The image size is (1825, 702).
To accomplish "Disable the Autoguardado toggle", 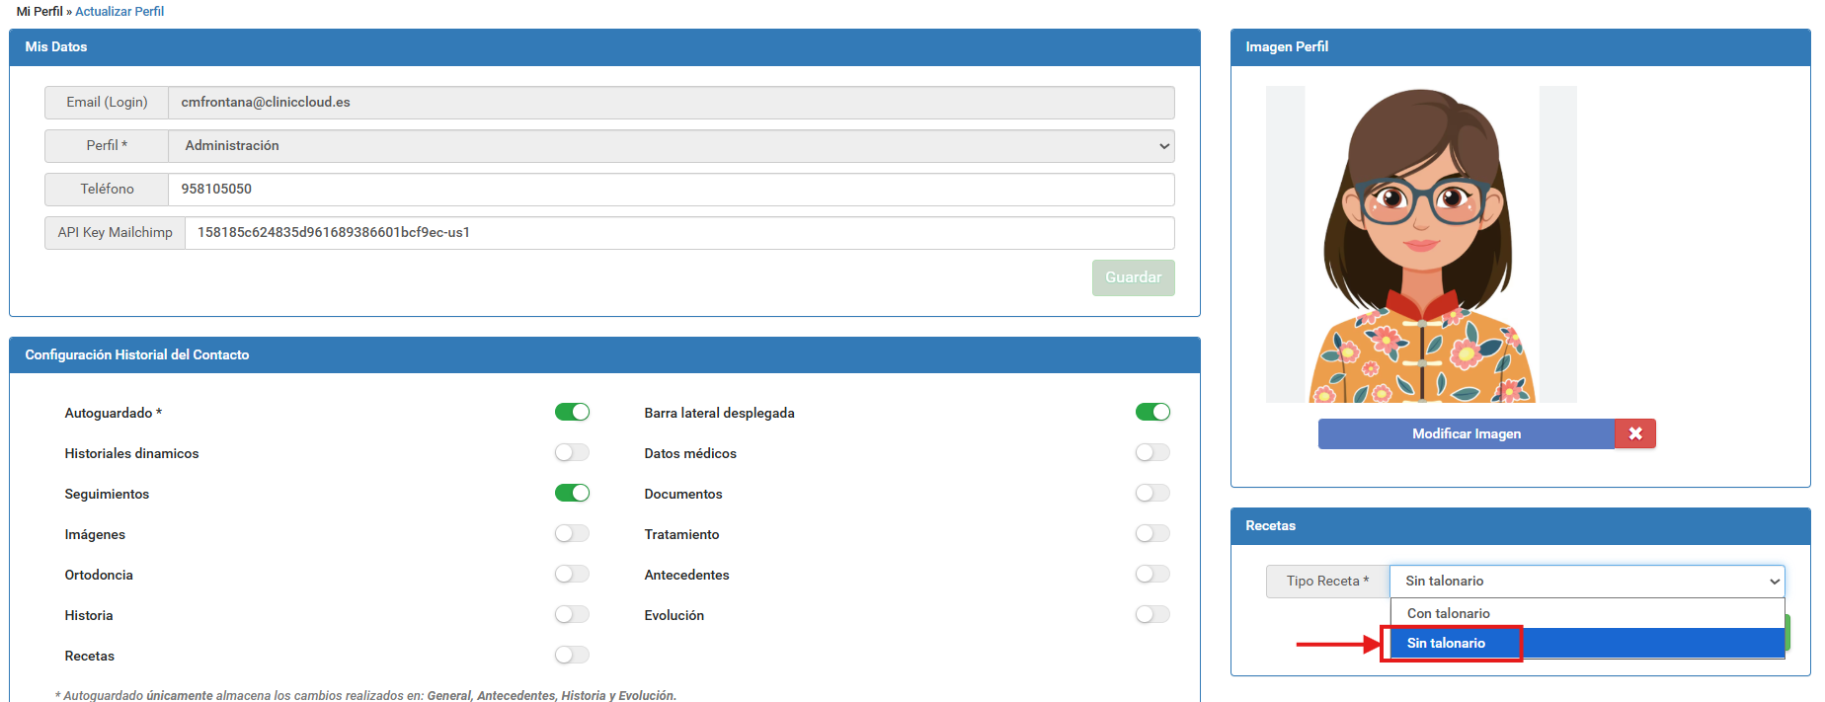I will (572, 412).
